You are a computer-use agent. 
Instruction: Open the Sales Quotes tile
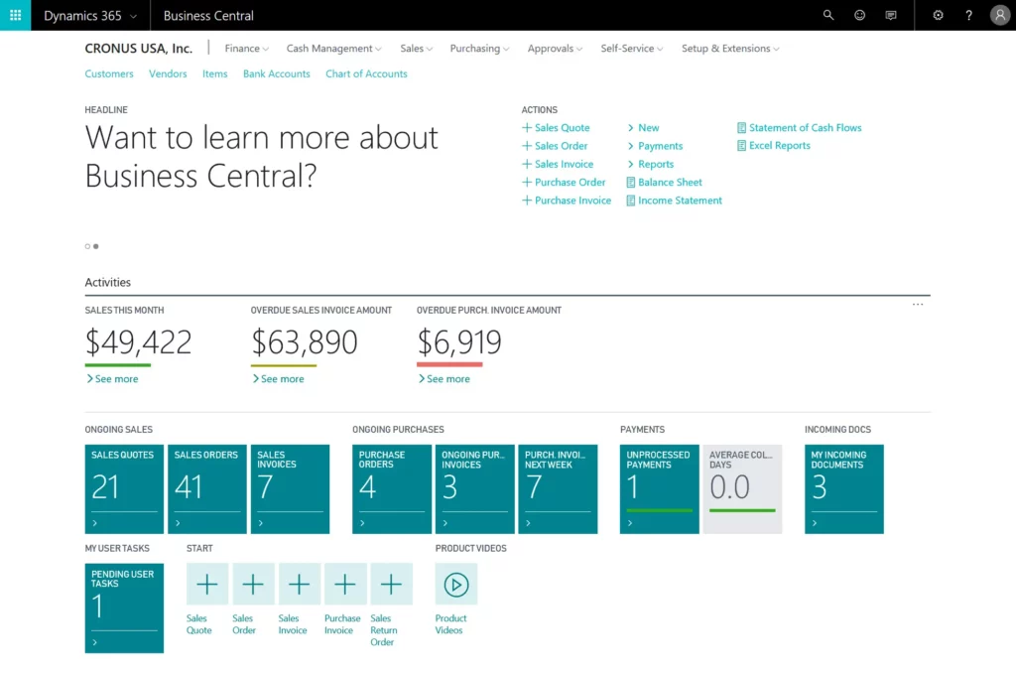124,489
